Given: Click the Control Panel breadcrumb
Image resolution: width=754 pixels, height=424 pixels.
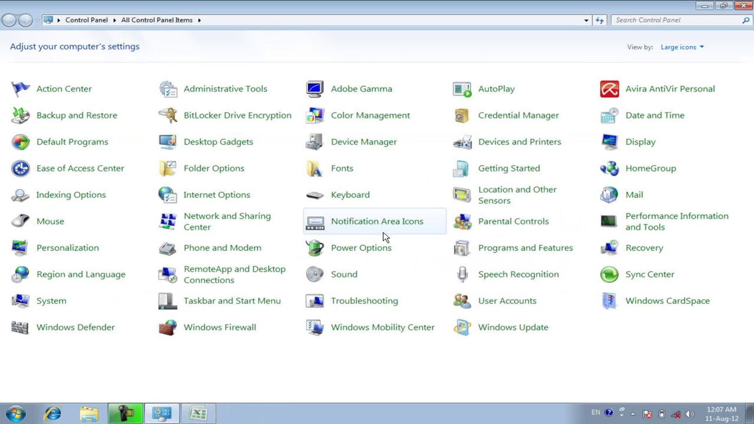Looking at the screenshot, I should 87,20.
